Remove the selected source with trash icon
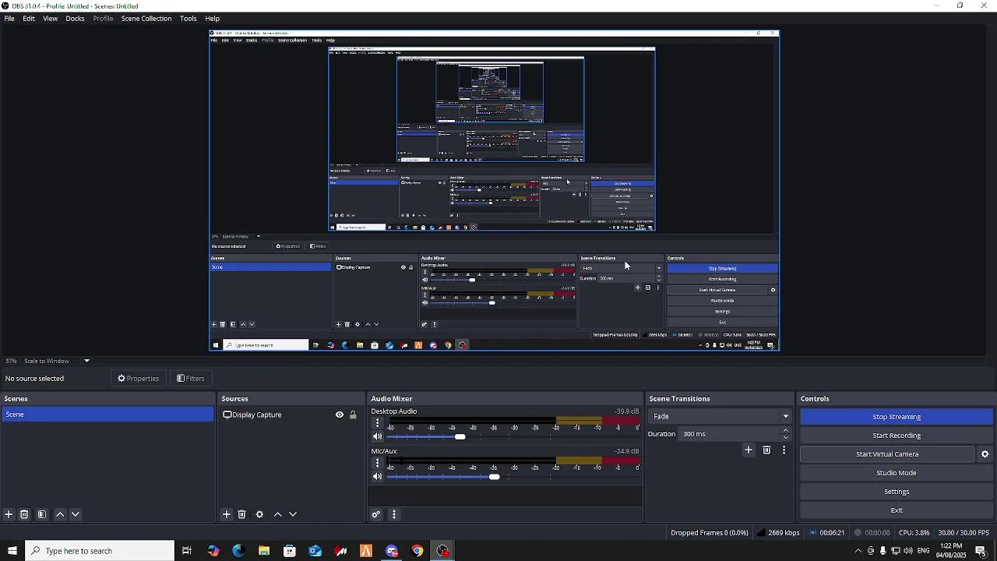 tap(241, 514)
